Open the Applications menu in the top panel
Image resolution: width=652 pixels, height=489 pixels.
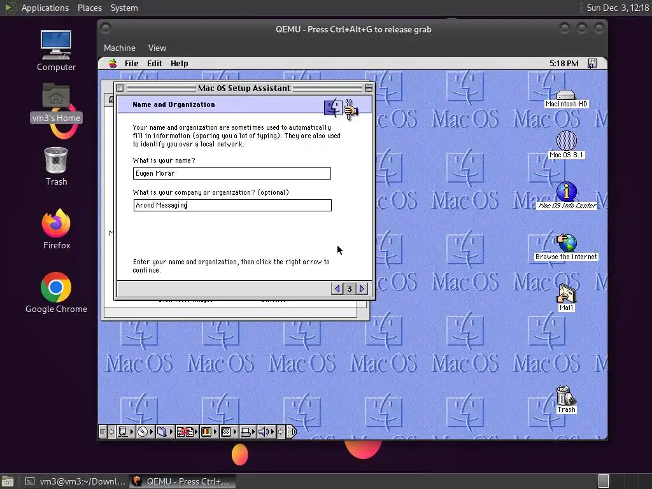pos(45,8)
